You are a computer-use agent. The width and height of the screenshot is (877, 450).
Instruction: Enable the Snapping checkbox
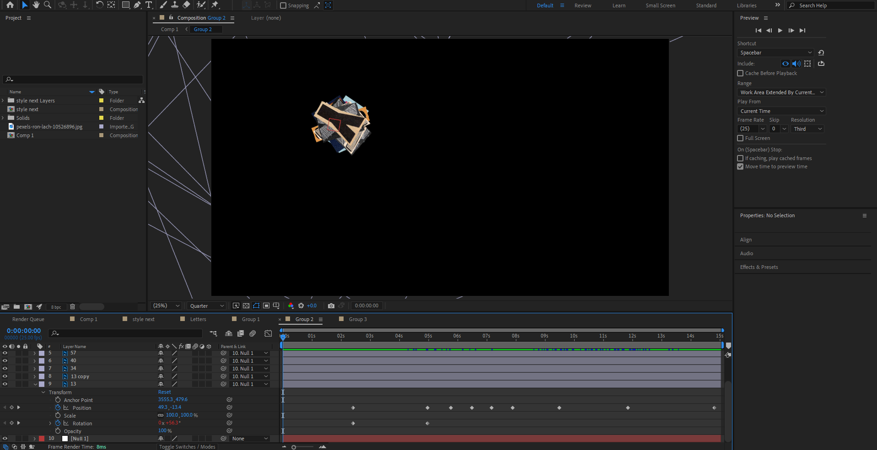pyautogui.click(x=283, y=5)
